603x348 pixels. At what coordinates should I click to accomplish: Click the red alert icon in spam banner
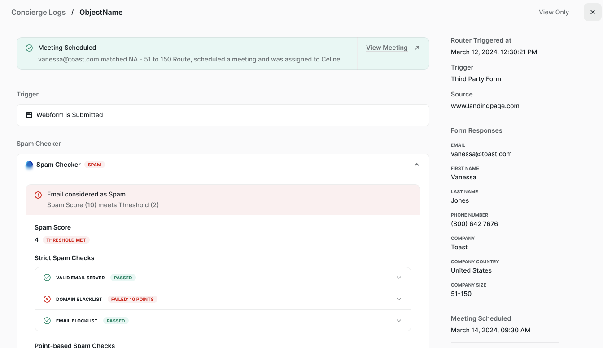coord(38,195)
